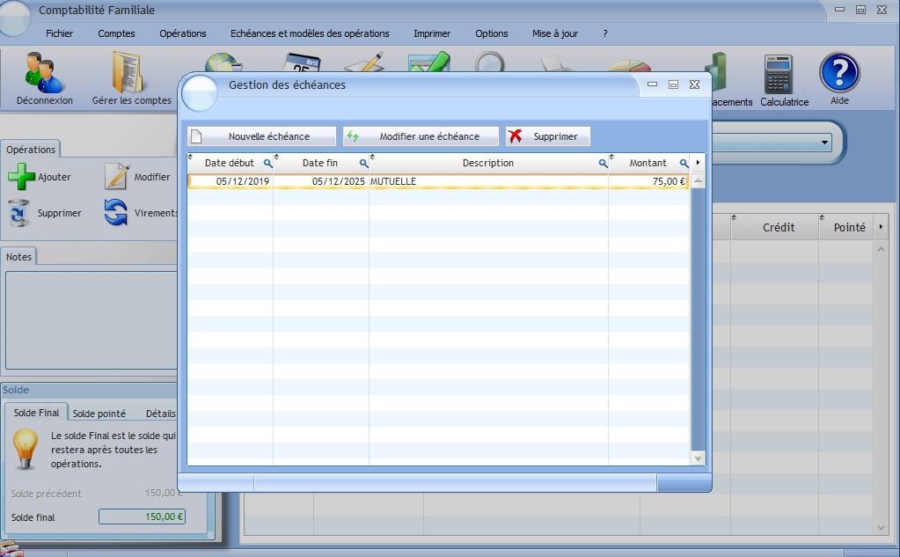This screenshot has width=900, height=557.
Task: Maximize the Gestion des échéances dialog
Action: (673, 84)
